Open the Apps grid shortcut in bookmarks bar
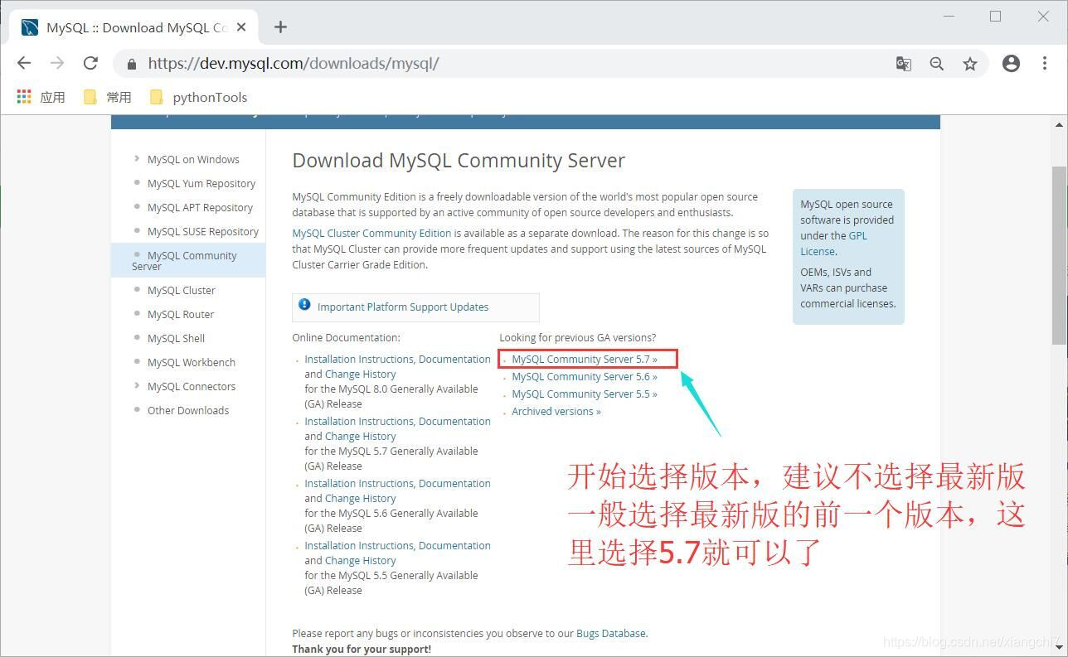1068x657 pixels. click(x=24, y=97)
